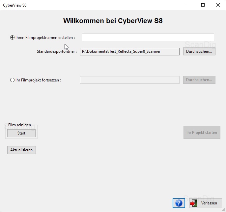The height and width of the screenshot is (212, 226).
Task: Click the 'Film reinigen' group label
Action: [20, 125]
